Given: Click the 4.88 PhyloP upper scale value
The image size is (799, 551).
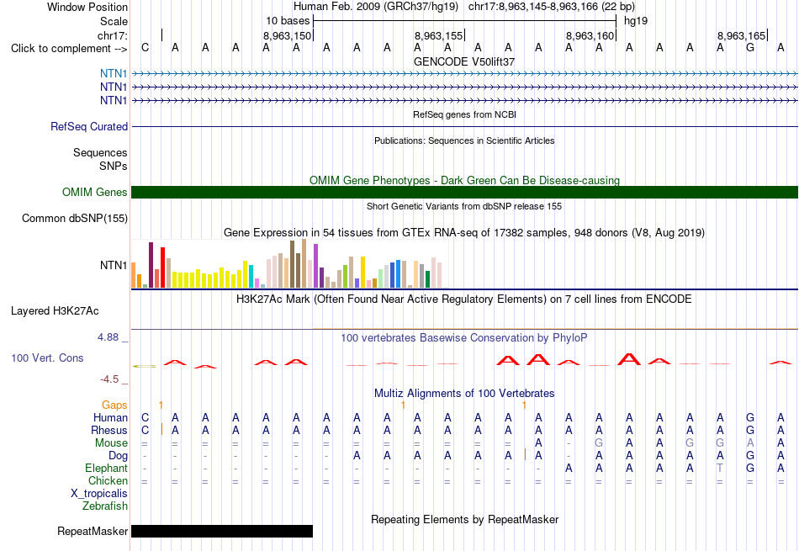Looking at the screenshot, I should (x=108, y=337).
